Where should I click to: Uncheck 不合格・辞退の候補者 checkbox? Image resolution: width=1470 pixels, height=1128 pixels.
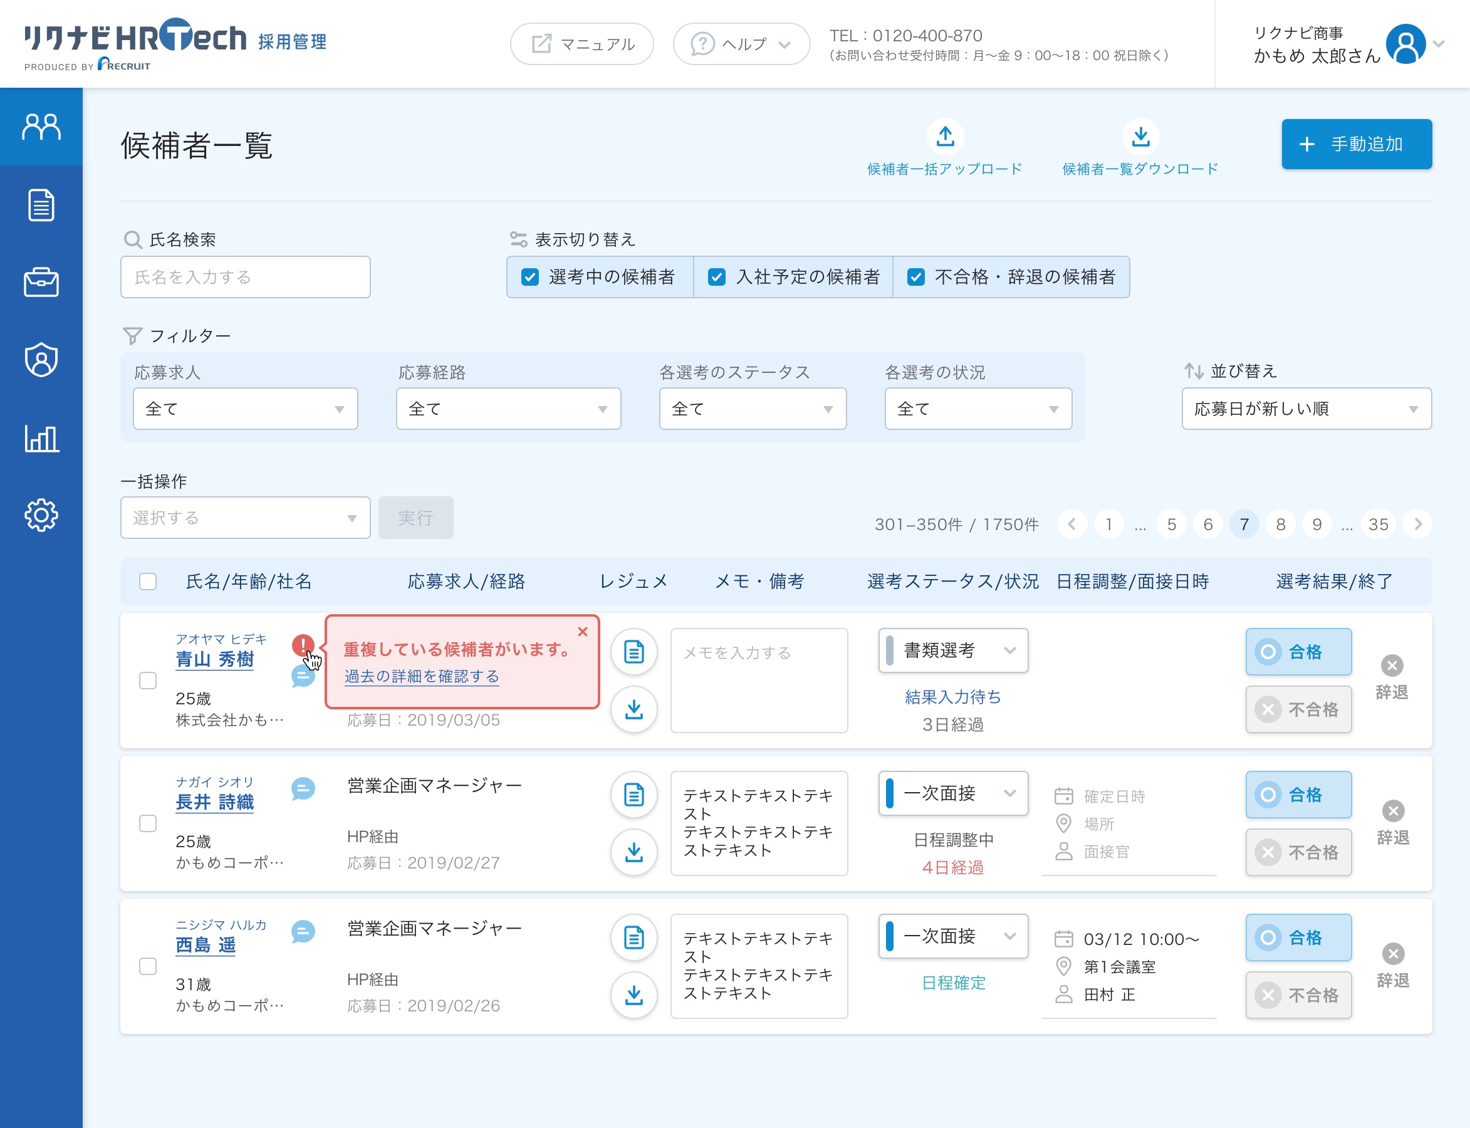(x=915, y=277)
